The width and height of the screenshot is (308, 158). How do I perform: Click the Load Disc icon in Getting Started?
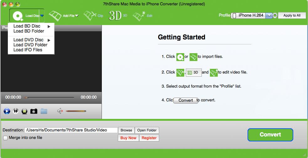point(180,57)
